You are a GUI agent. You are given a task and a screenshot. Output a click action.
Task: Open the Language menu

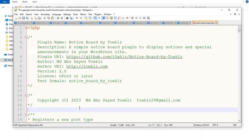(x=56, y=14)
